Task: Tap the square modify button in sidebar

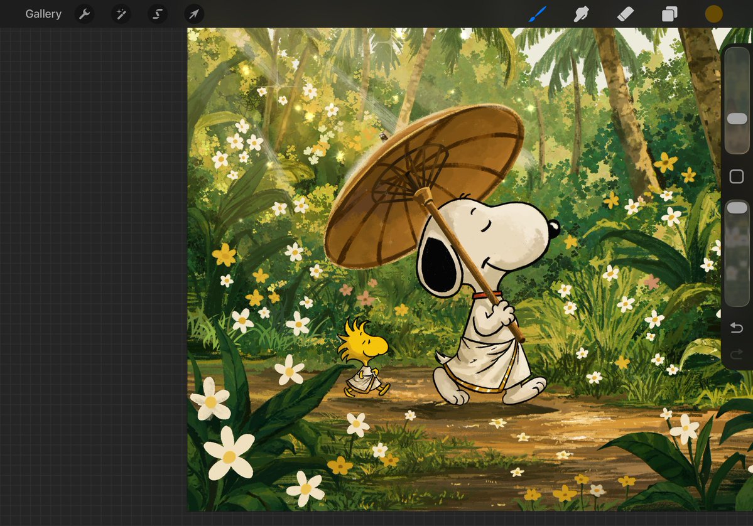Action: tap(737, 176)
